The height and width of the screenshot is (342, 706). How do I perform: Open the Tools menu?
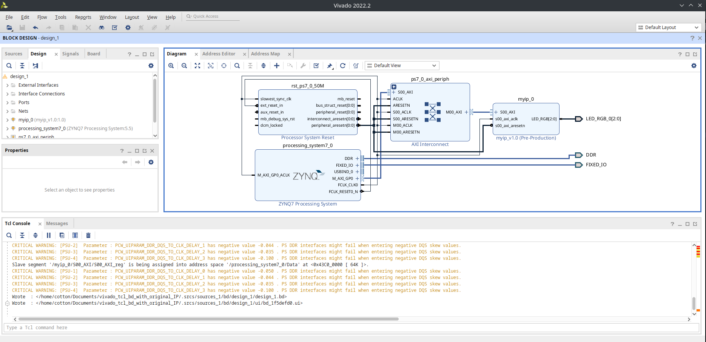point(60,17)
